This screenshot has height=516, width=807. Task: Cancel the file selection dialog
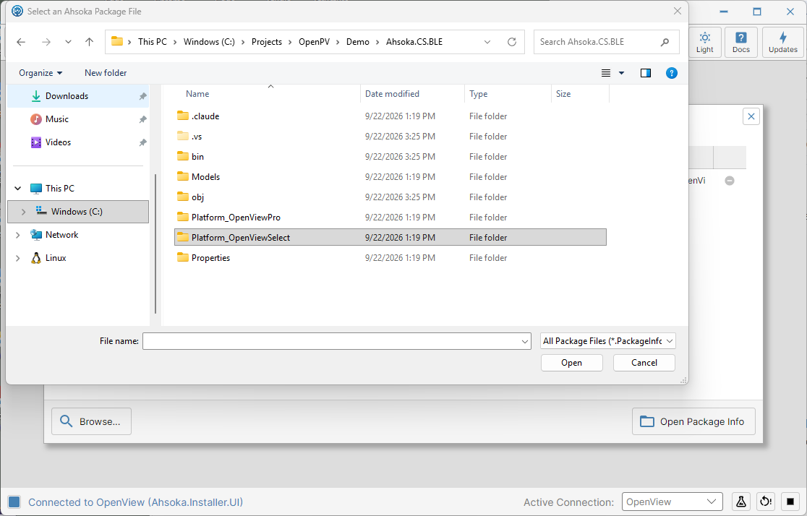pos(644,363)
